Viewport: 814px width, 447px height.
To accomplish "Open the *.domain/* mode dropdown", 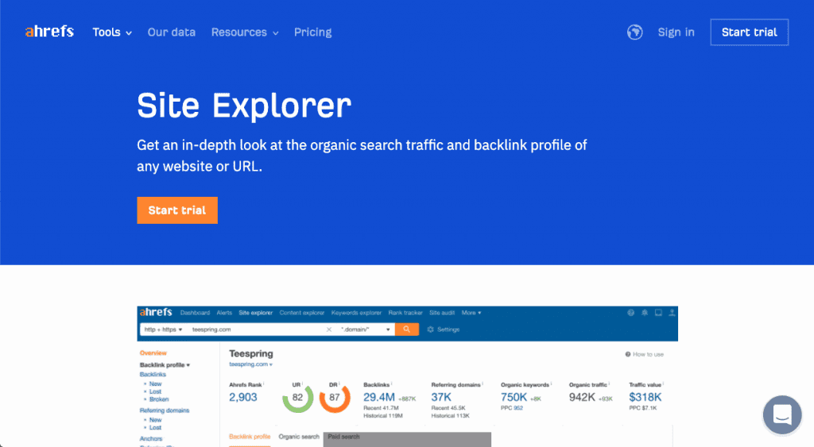I will 366,329.
